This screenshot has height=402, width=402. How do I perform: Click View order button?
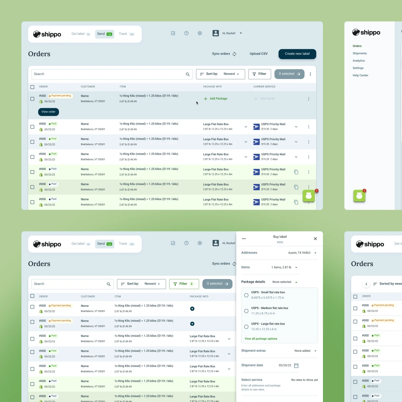point(49,112)
